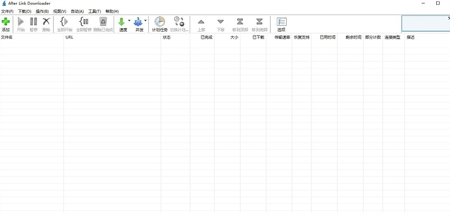Expand the Speed (速度) dropdown arrow
This screenshot has width=450, height=213.
129,20
